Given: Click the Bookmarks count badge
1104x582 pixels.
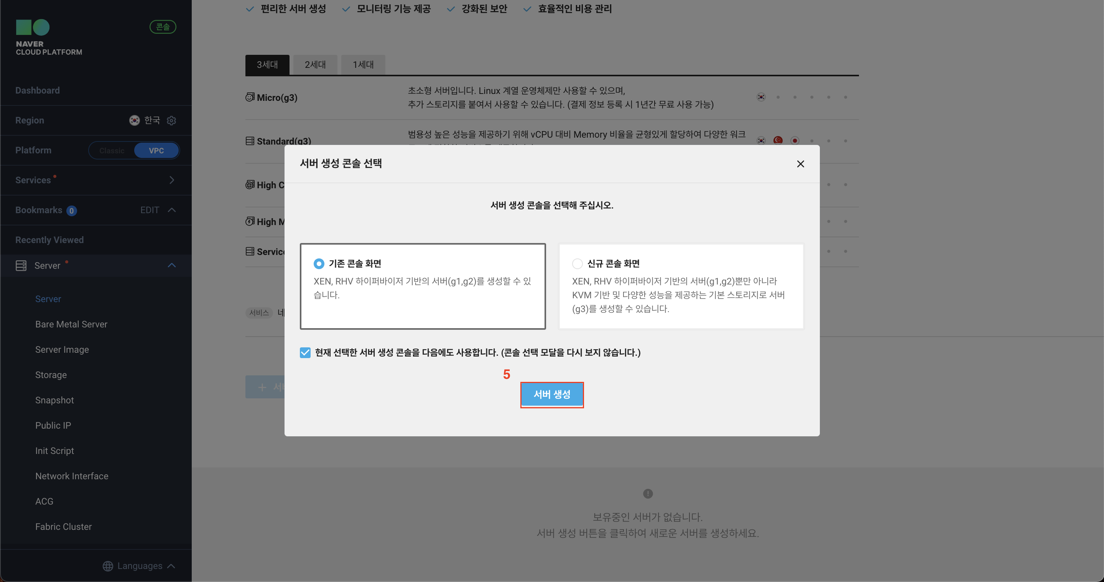Looking at the screenshot, I should click(x=72, y=210).
